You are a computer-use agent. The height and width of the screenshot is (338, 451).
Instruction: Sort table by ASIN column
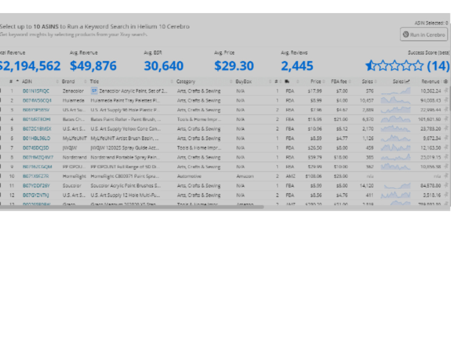point(27,82)
